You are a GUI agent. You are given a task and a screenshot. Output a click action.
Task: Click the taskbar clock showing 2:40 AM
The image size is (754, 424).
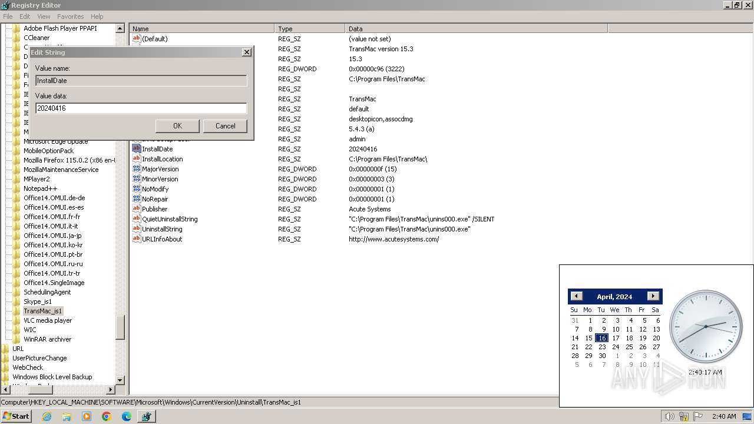click(724, 416)
